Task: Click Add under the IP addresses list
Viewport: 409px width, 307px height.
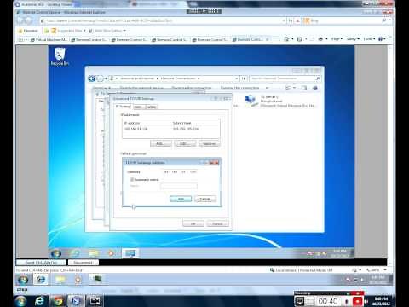Action: point(160,143)
